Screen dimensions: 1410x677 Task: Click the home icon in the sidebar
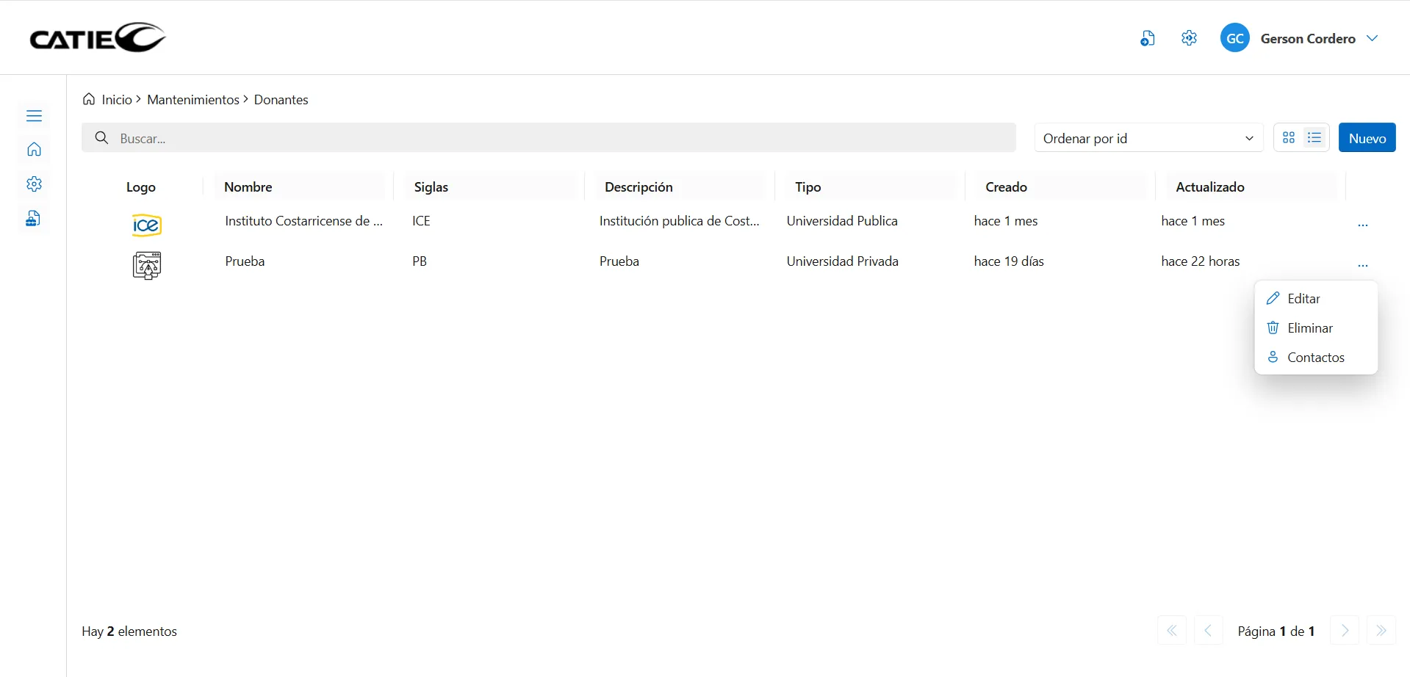tap(34, 150)
